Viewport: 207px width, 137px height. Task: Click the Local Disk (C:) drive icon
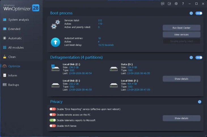pos(55,68)
